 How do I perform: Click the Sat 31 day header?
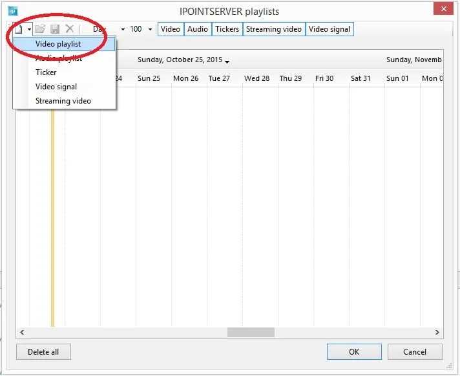point(361,78)
